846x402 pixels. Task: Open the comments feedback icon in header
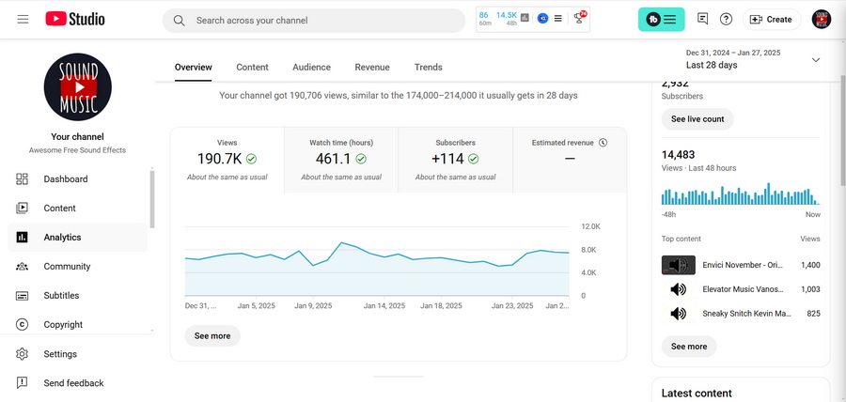pyautogui.click(x=703, y=19)
